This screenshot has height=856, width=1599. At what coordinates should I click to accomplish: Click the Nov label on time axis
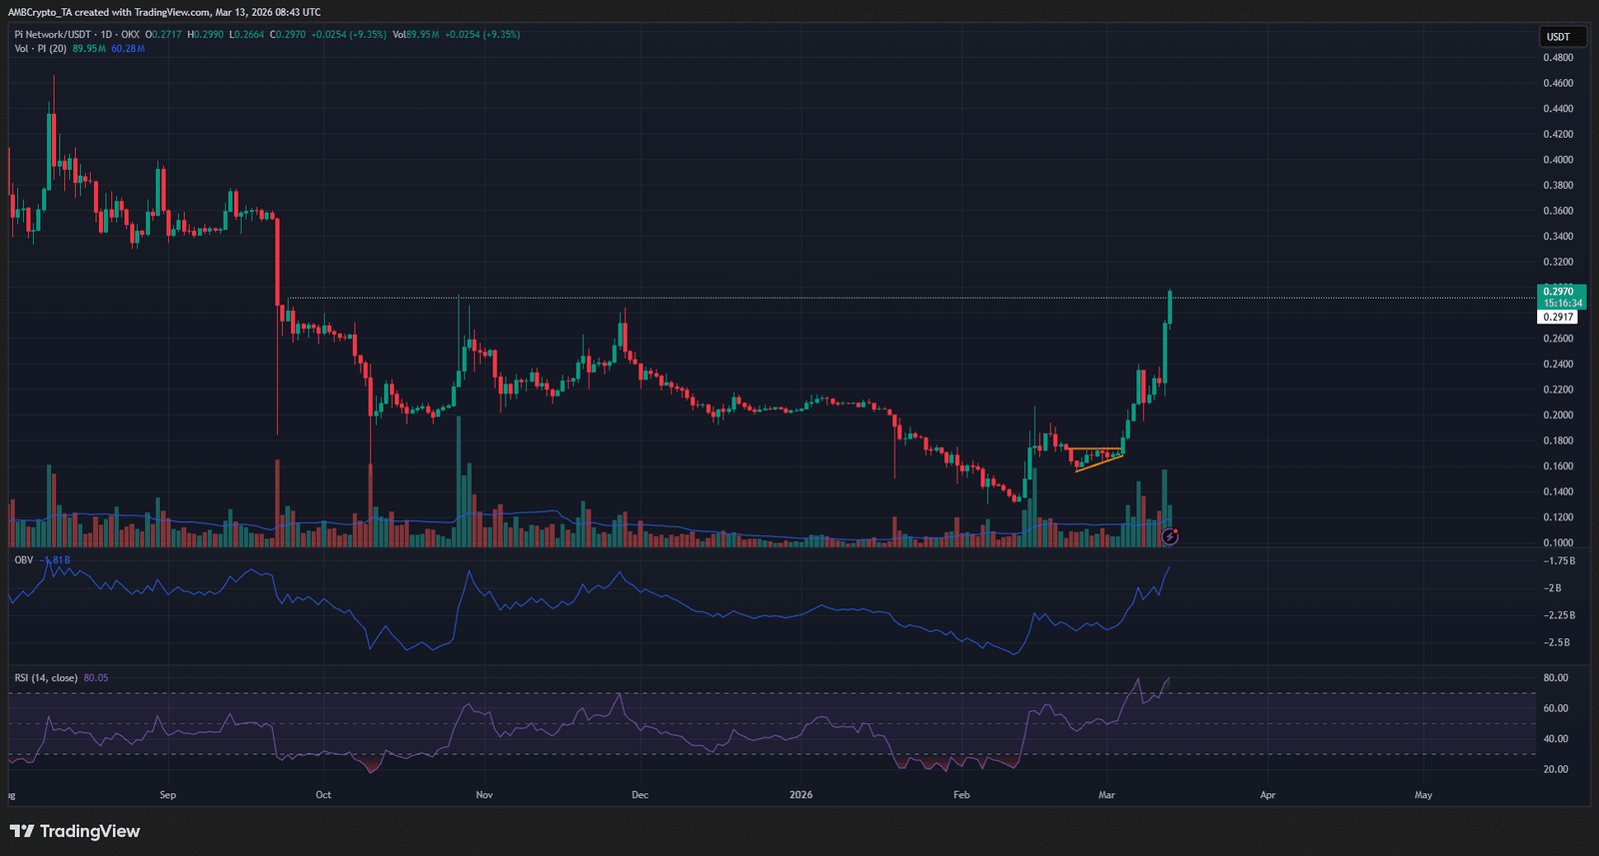484,795
